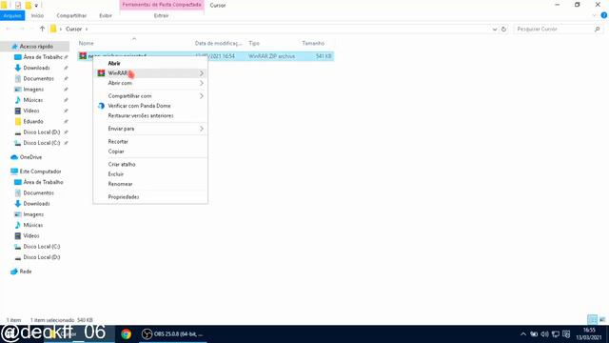Viewport: 609px width, 343px height.
Task: Click Ferramentas de Pasta Compactada tab
Action: [x=162, y=5]
